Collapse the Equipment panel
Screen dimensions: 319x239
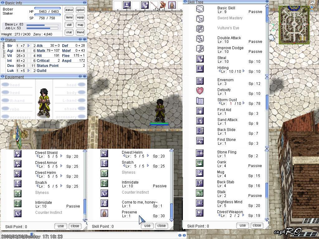click(x=80, y=77)
